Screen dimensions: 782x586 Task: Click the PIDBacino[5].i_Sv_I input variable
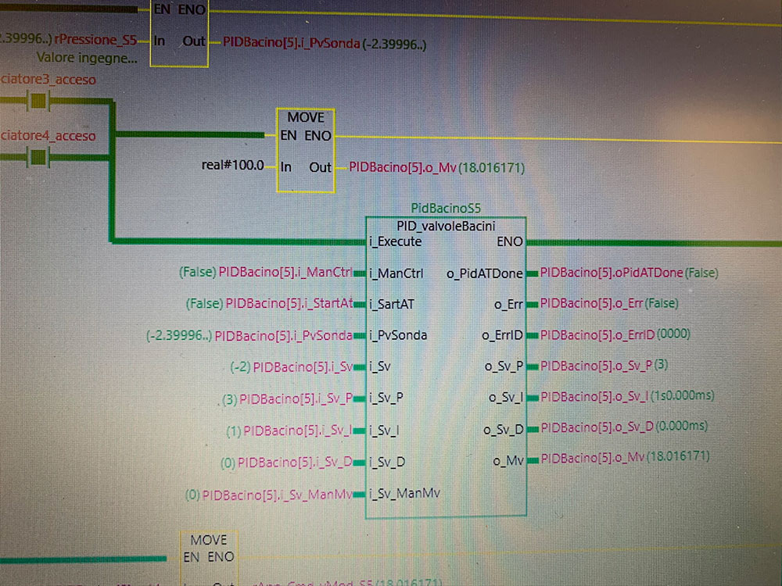298,431
